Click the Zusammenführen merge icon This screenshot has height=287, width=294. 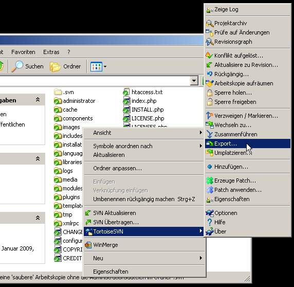[210, 134]
